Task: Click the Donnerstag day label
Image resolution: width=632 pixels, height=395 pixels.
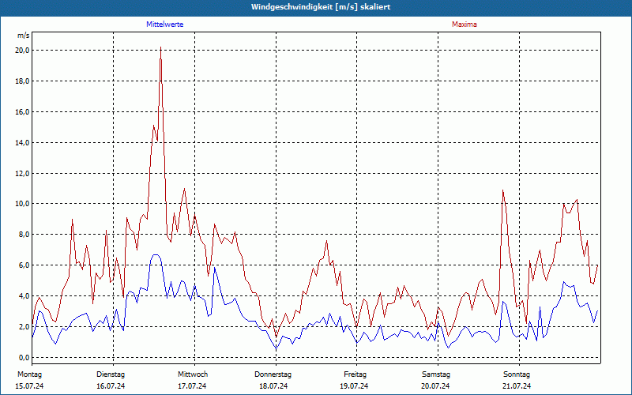Action: [273, 374]
